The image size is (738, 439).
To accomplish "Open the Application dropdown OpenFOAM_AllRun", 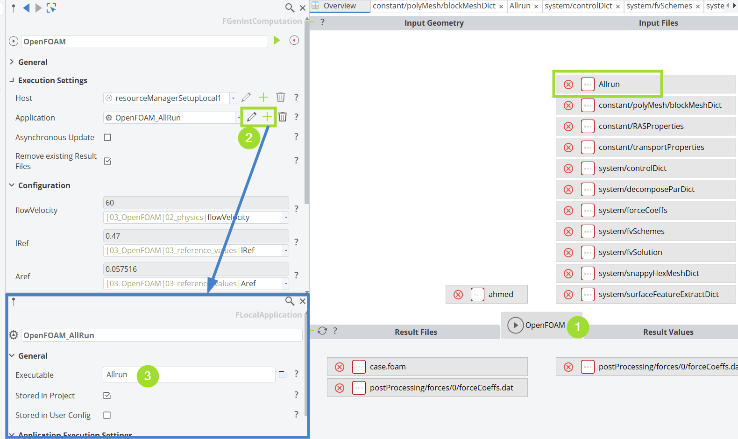I will pyautogui.click(x=238, y=118).
